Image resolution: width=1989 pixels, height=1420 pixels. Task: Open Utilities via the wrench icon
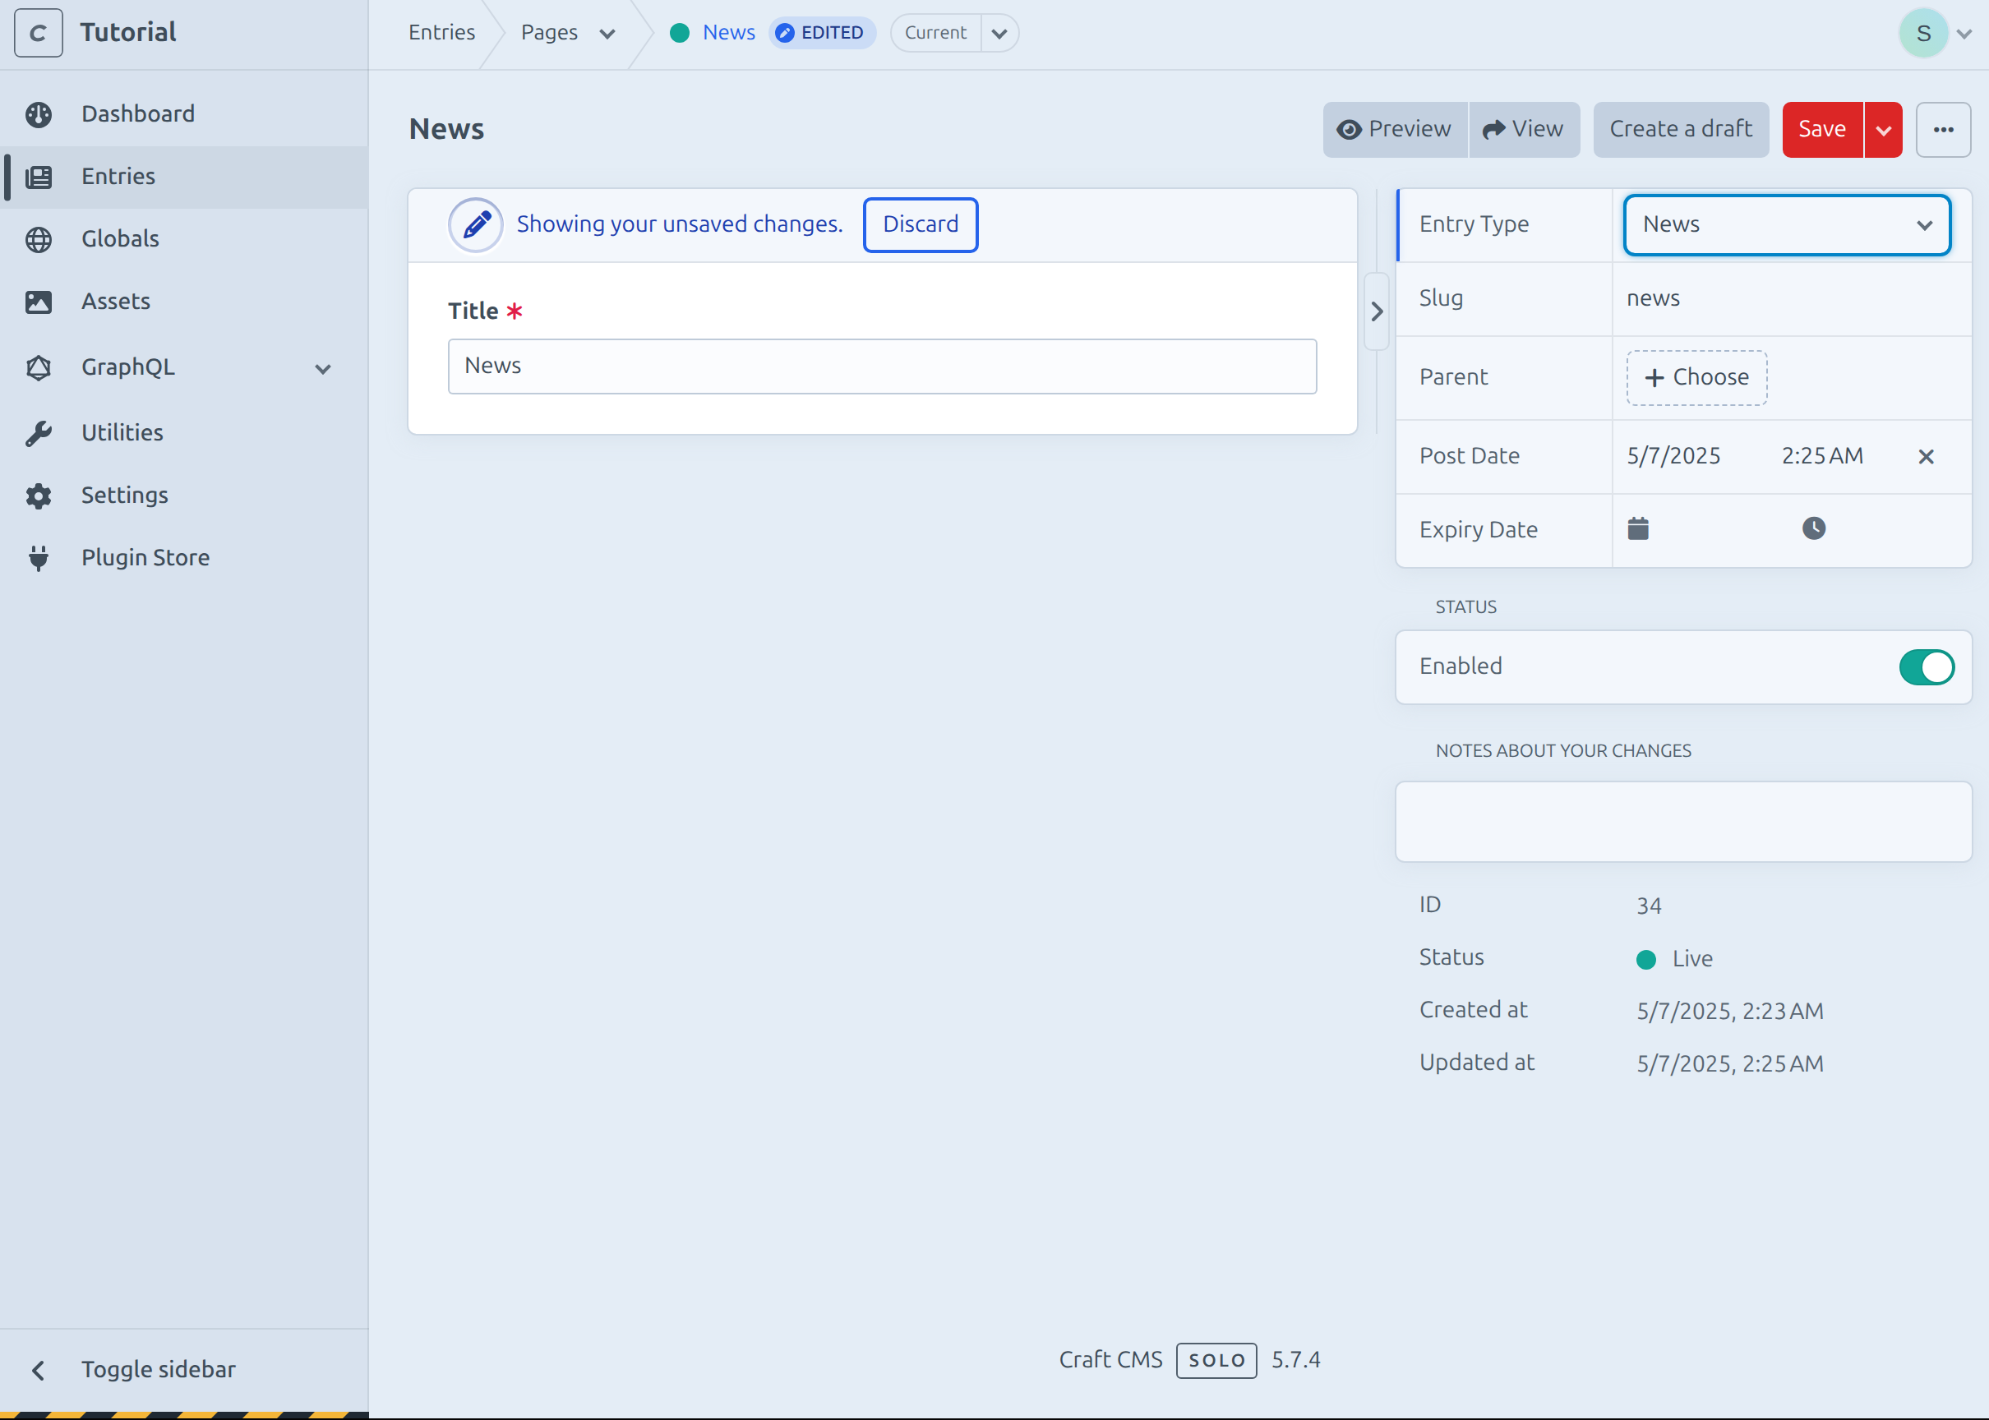click(x=39, y=433)
